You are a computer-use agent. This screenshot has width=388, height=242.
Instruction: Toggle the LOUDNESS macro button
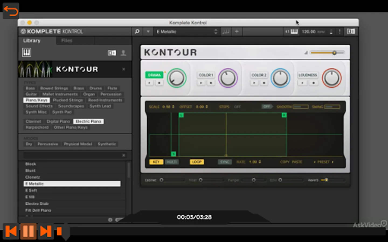308,75
